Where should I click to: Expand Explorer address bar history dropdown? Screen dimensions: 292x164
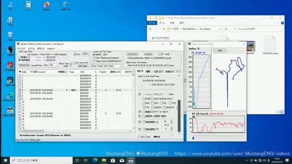(x=220, y=29)
